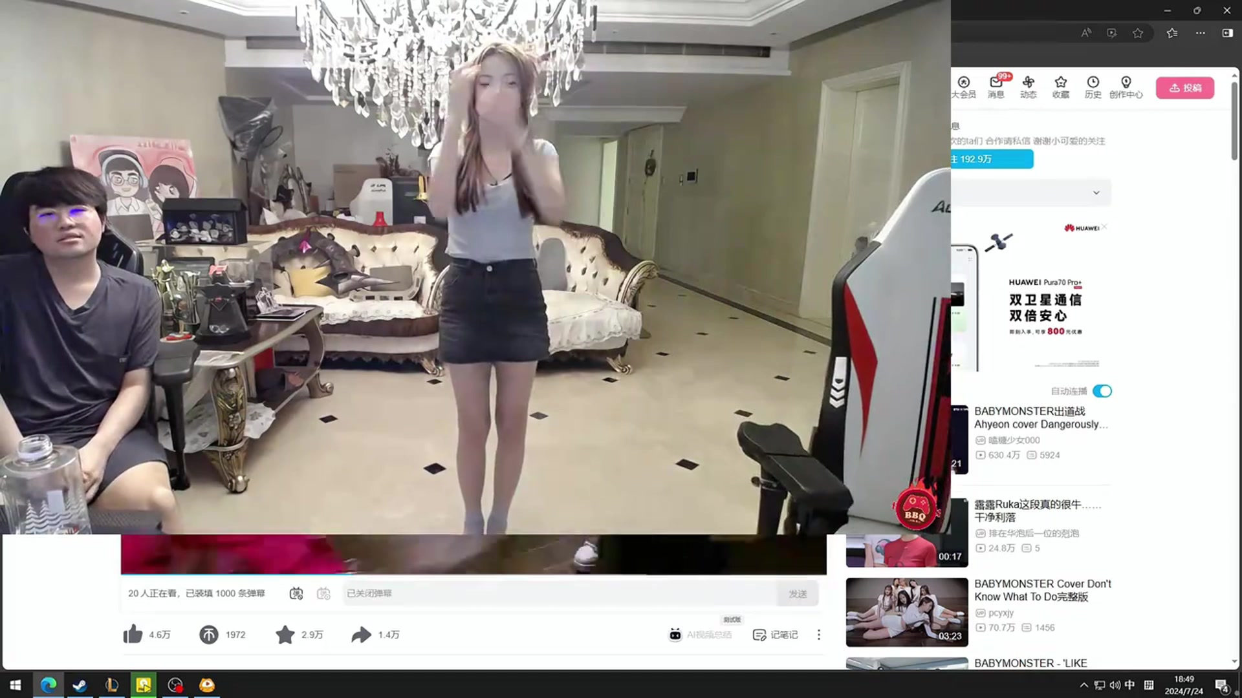
Task: Open BABYMONSTER Cover Don't Know thumbnail
Action: click(907, 611)
